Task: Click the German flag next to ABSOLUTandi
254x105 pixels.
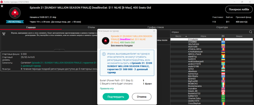Action: 223,54
